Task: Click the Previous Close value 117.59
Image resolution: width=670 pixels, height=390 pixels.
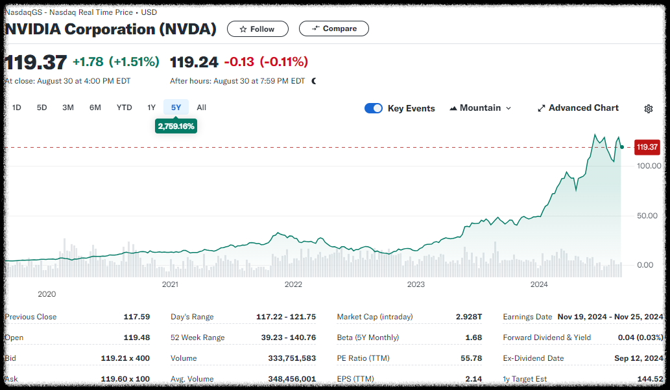Action: [137, 317]
